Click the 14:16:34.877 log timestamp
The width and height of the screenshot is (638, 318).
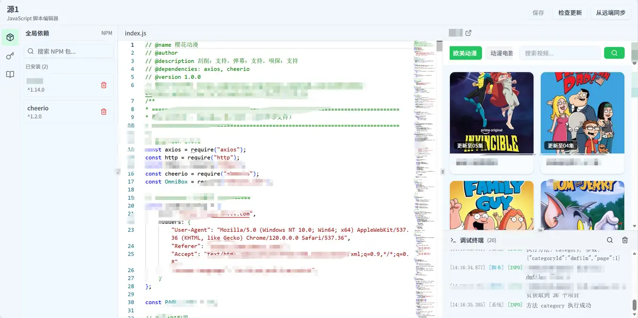pos(467,267)
